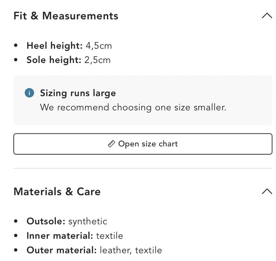Click the Heel height label
276x261 pixels.
(54, 46)
